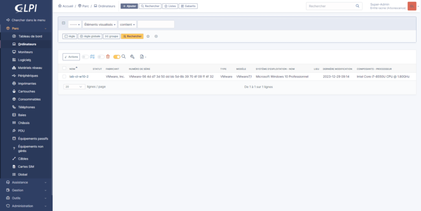Open the Listes tab button

170,6
